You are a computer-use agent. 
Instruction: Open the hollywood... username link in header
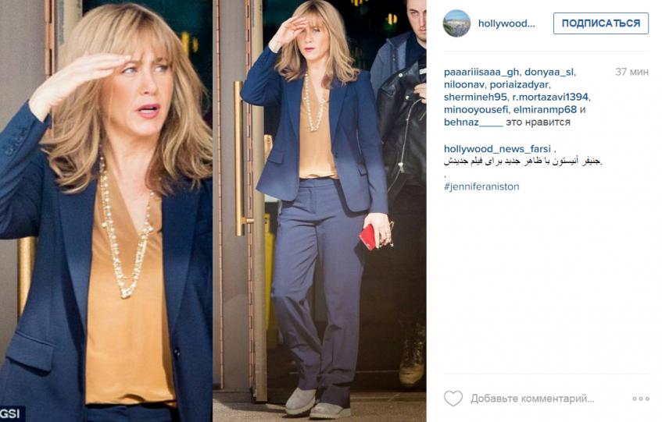pos(506,23)
